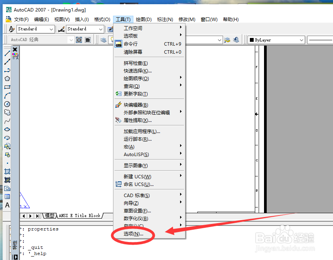Viewport: 333px width, 260px height.
Task: Click the 更新字段(T) menu item
Action: click(x=149, y=94)
